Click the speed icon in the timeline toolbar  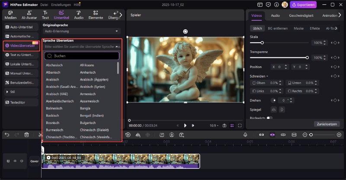click(128, 135)
